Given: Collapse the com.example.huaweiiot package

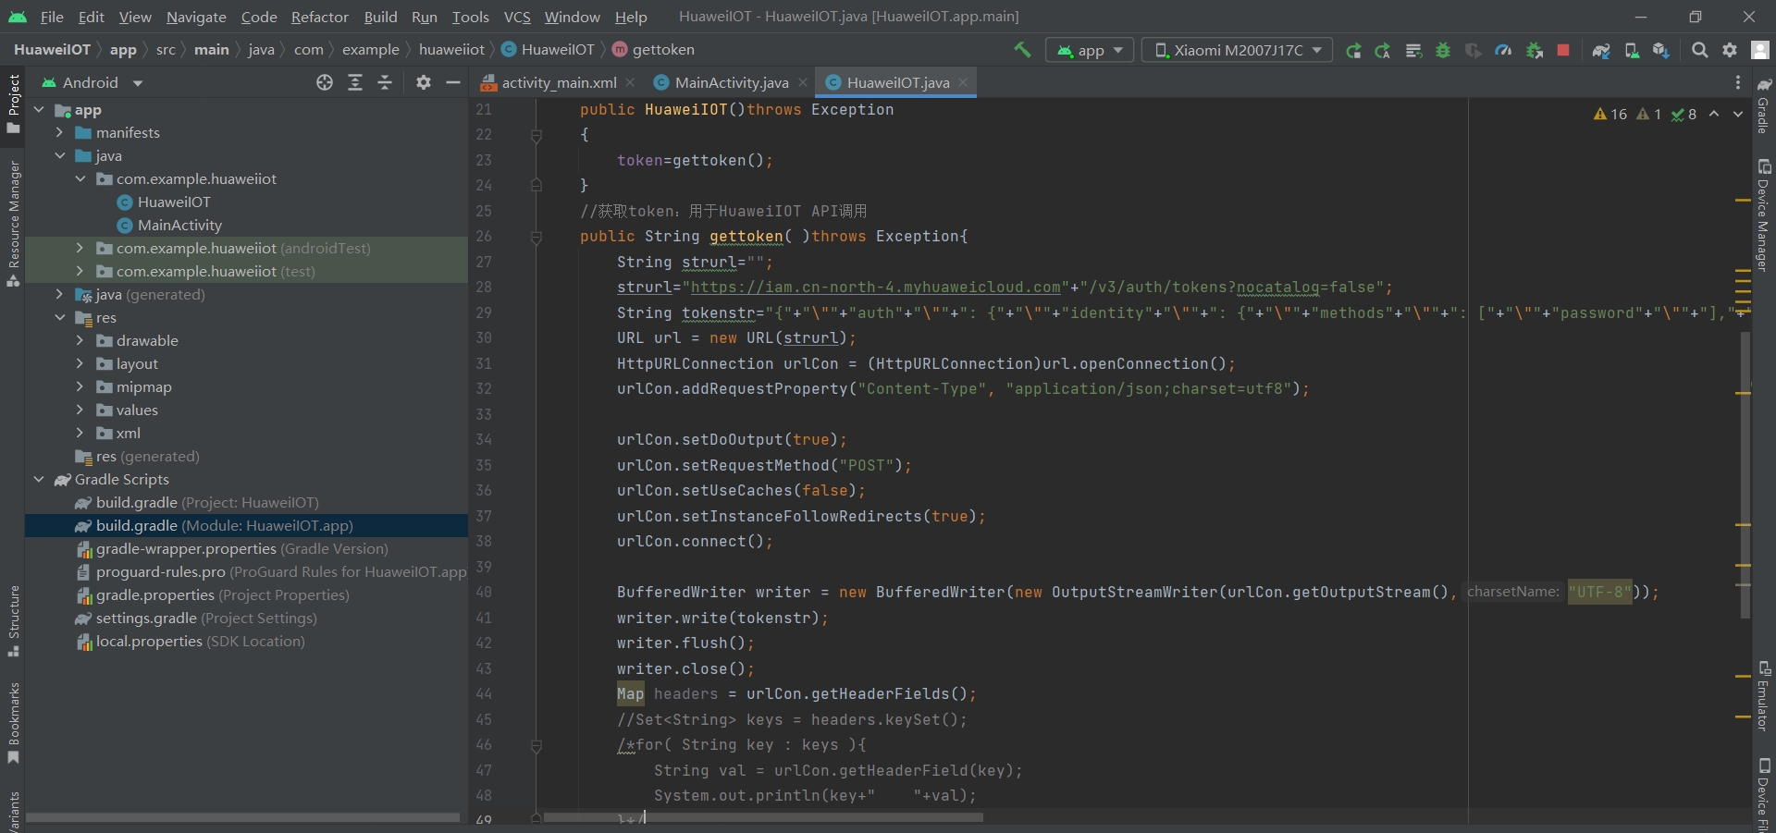Looking at the screenshot, I should coord(80,179).
